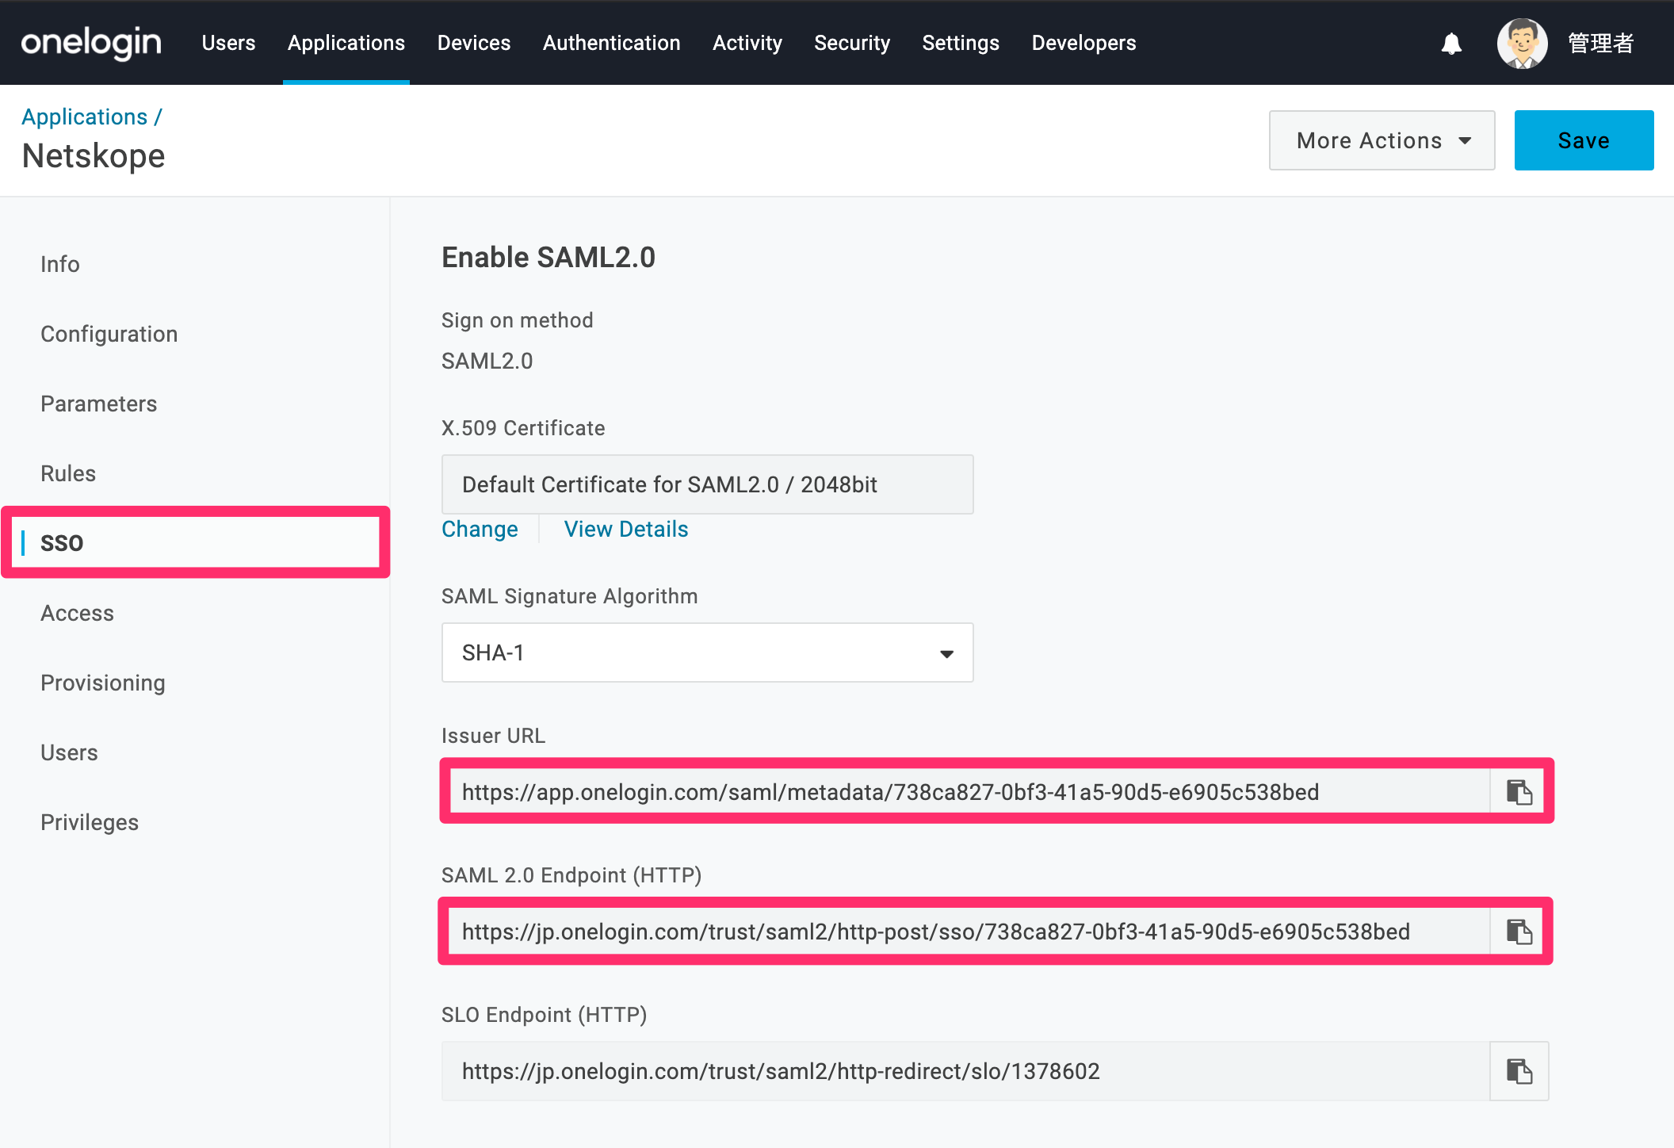Go back via the Applications breadcrumb
Image resolution: width=1674 pixels, height=1148 pixels.
pyautogui.click(x=85, y=117)
